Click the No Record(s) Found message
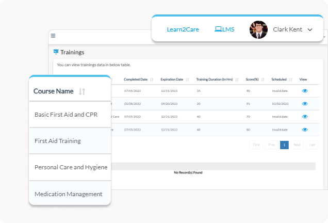This screenshot has height=223, width=328. click(188, 172)
